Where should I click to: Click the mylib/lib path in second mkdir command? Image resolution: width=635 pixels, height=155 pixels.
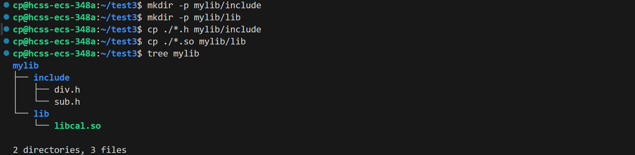pyautogui.click(x=217, y=17)
